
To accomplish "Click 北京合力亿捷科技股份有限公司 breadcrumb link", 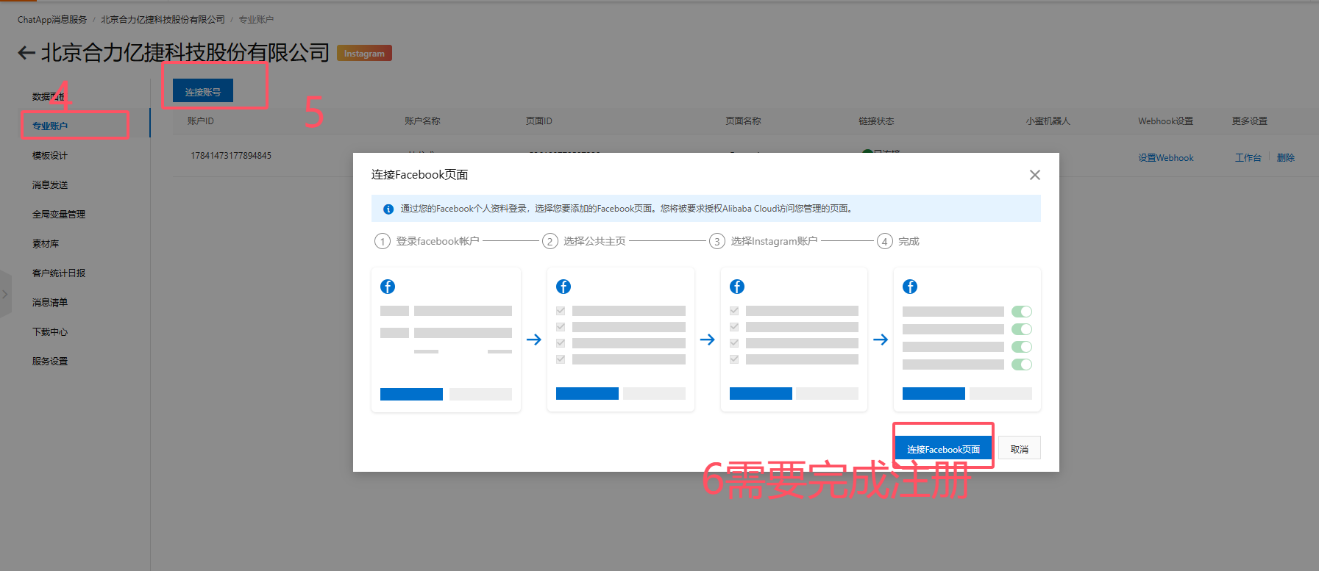I will click(x=163, y=20).
